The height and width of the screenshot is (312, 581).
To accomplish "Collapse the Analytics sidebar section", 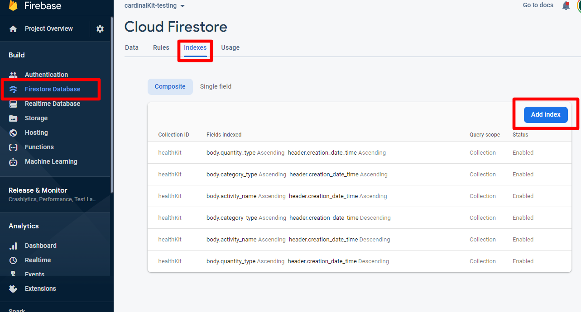I will coord(24,226).
